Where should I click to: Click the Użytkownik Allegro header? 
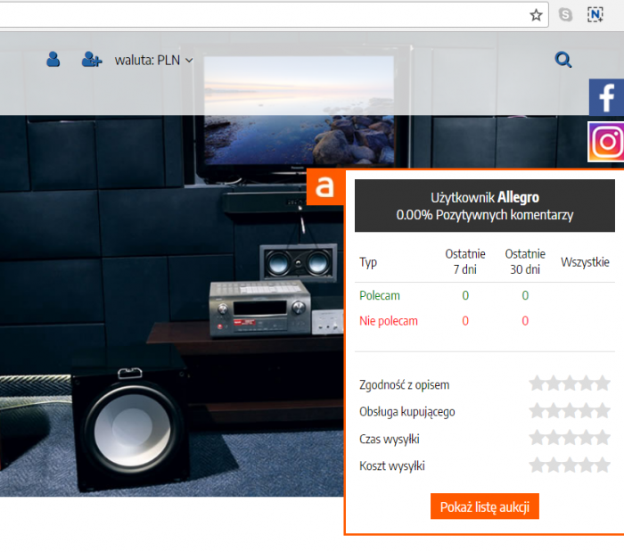[485, 197]
